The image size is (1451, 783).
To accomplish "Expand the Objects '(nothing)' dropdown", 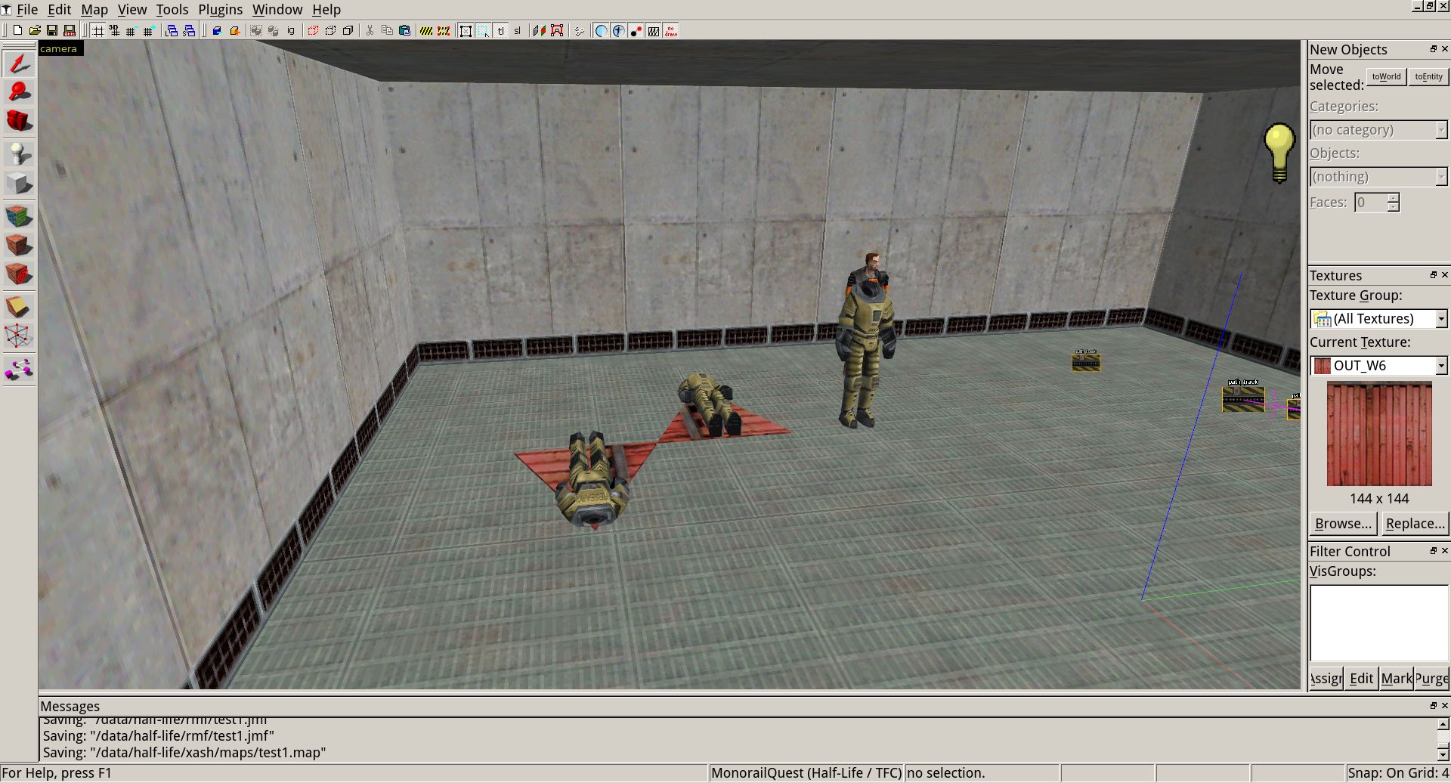I will point(1378,177).
